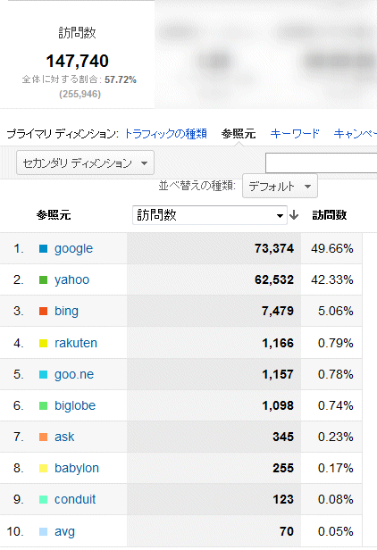Click the 0.78% share for goo.ne
Viewport: 377px width, 550px height.
[x=336, y=374]
